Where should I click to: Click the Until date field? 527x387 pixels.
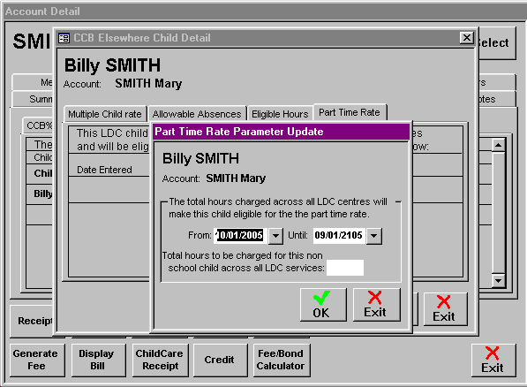click(x=340, y=236)
